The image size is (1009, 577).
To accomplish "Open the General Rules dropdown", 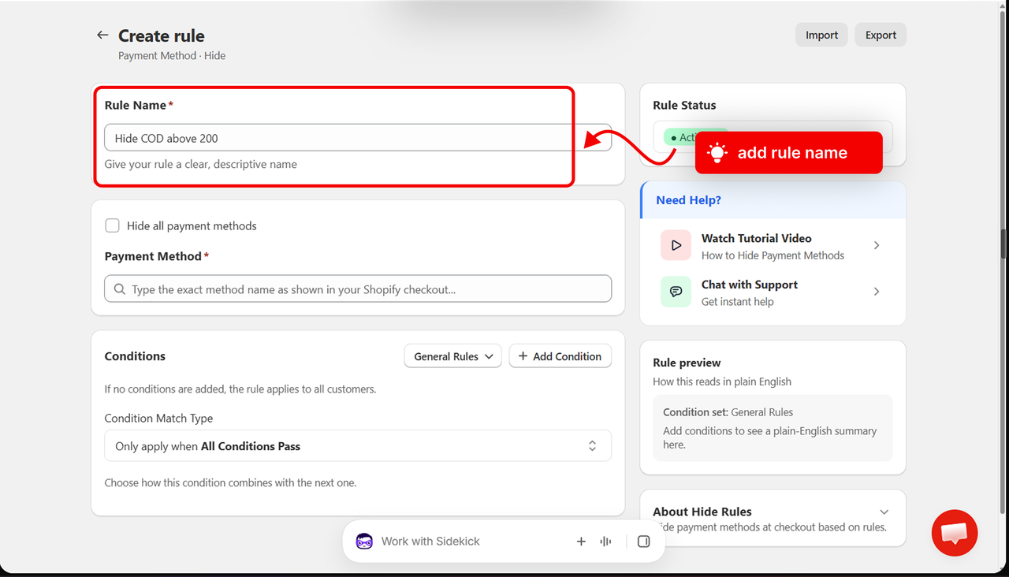I will [453, 356].
